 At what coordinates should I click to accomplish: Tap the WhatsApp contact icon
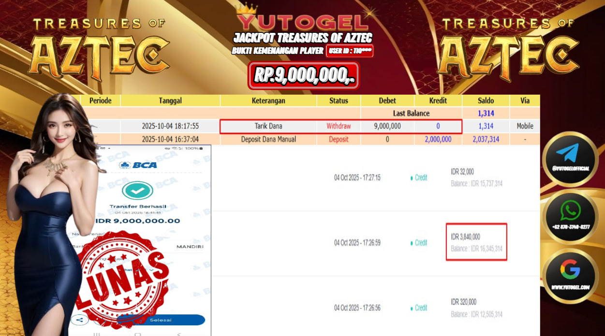pos(570,216)
